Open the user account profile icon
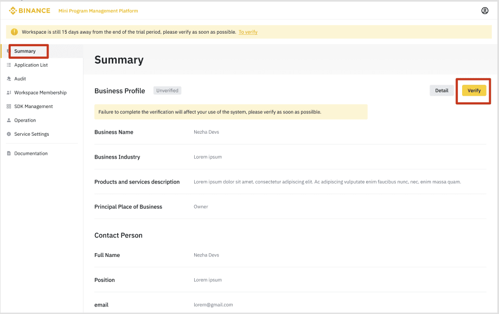Screen dimensions: 499x314 pos(485,11)
